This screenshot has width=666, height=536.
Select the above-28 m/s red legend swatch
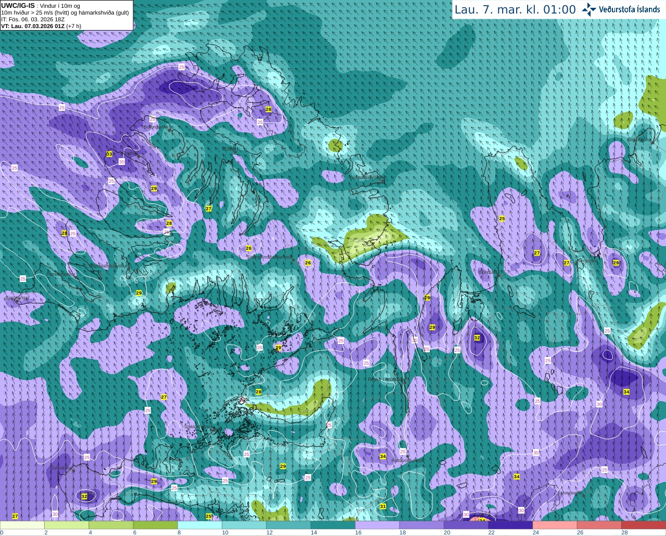click(x=644, y=525)
